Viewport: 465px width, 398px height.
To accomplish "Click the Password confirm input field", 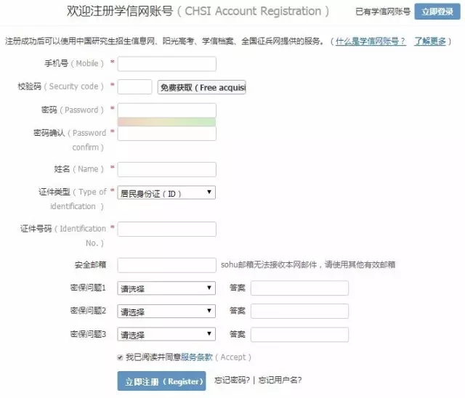I will (x=166, y=134).
